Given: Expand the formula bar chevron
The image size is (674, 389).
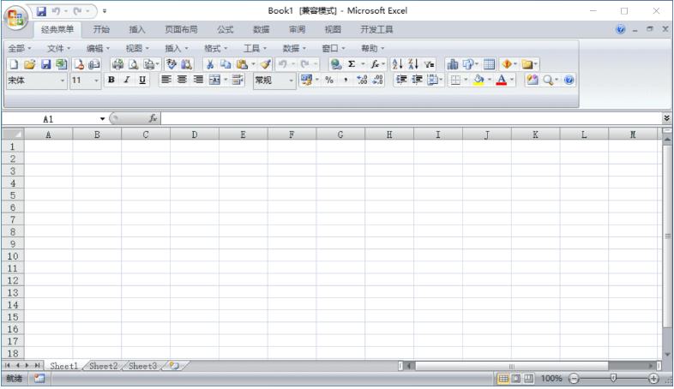Looking at the screenshot, I should (666, 118).
